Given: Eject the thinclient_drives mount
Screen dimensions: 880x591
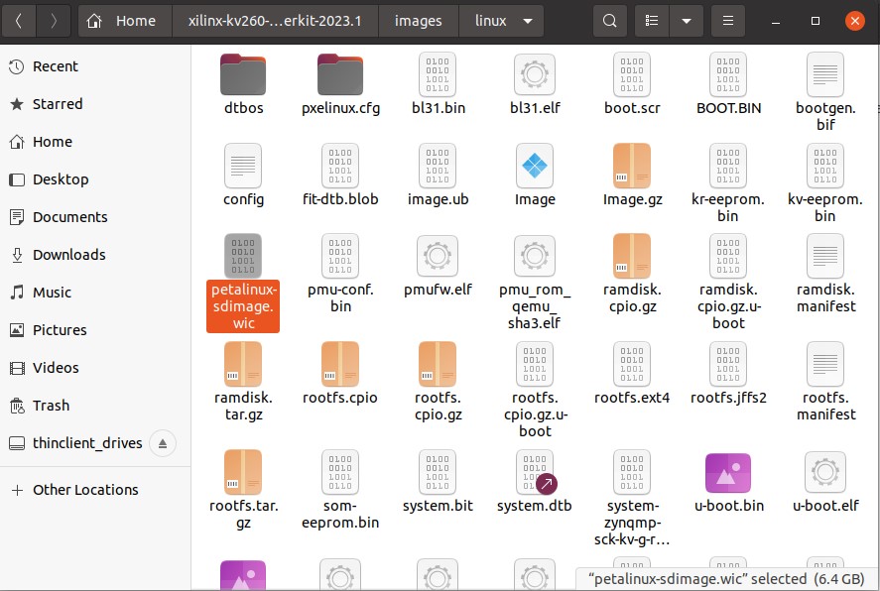Looking at the screenshot, I should (x=163, y=443).
